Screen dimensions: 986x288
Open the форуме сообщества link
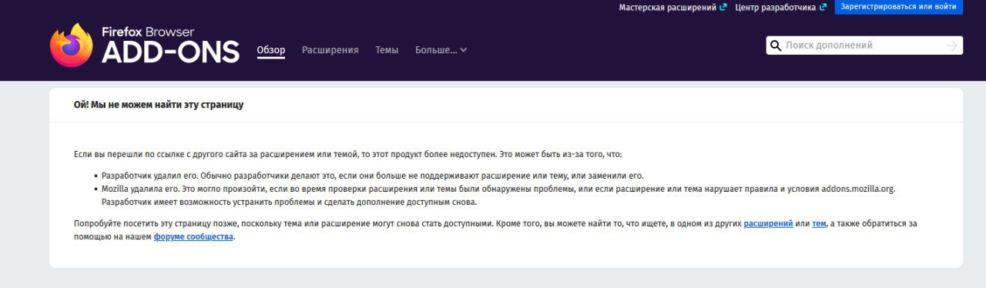[193, 236]
